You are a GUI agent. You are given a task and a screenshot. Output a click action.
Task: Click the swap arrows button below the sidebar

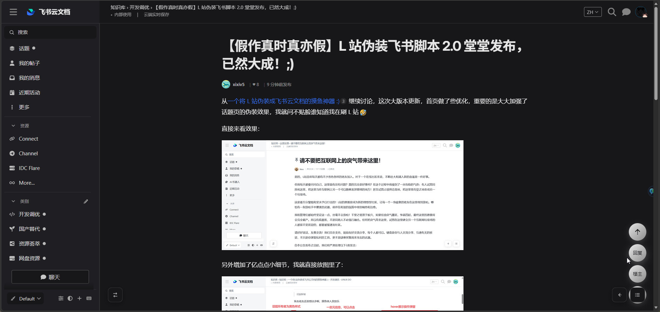coord(115,295)
